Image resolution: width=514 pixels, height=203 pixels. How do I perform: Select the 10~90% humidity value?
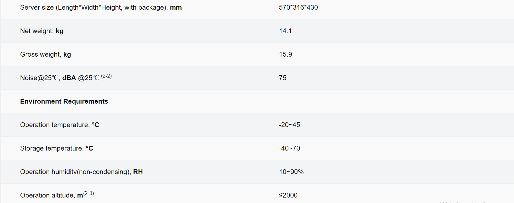291,172
